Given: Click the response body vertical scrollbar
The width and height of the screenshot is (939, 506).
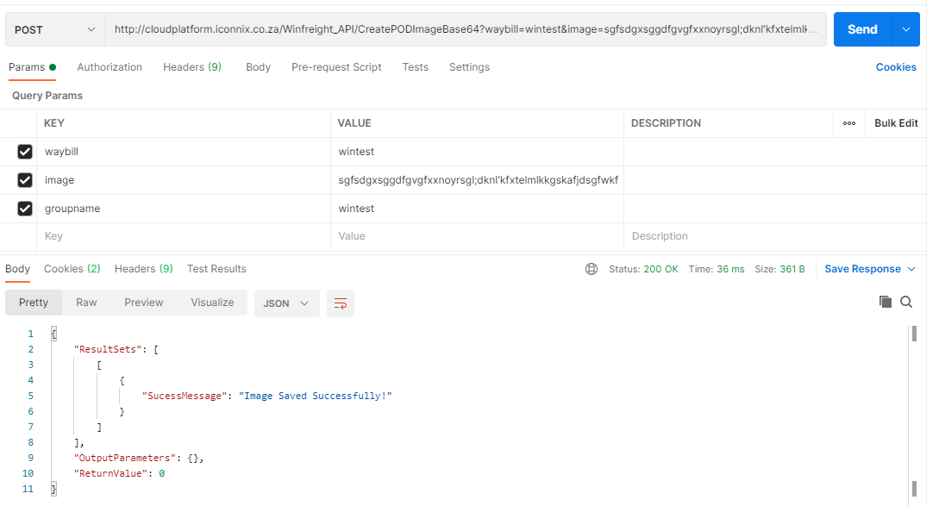Looking at the screenshot, I should [x=914, y=411].
